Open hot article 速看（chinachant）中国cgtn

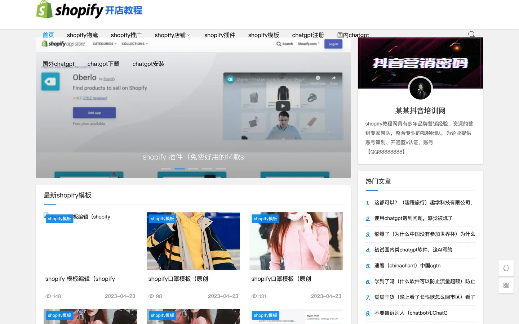tap(407, 266)
